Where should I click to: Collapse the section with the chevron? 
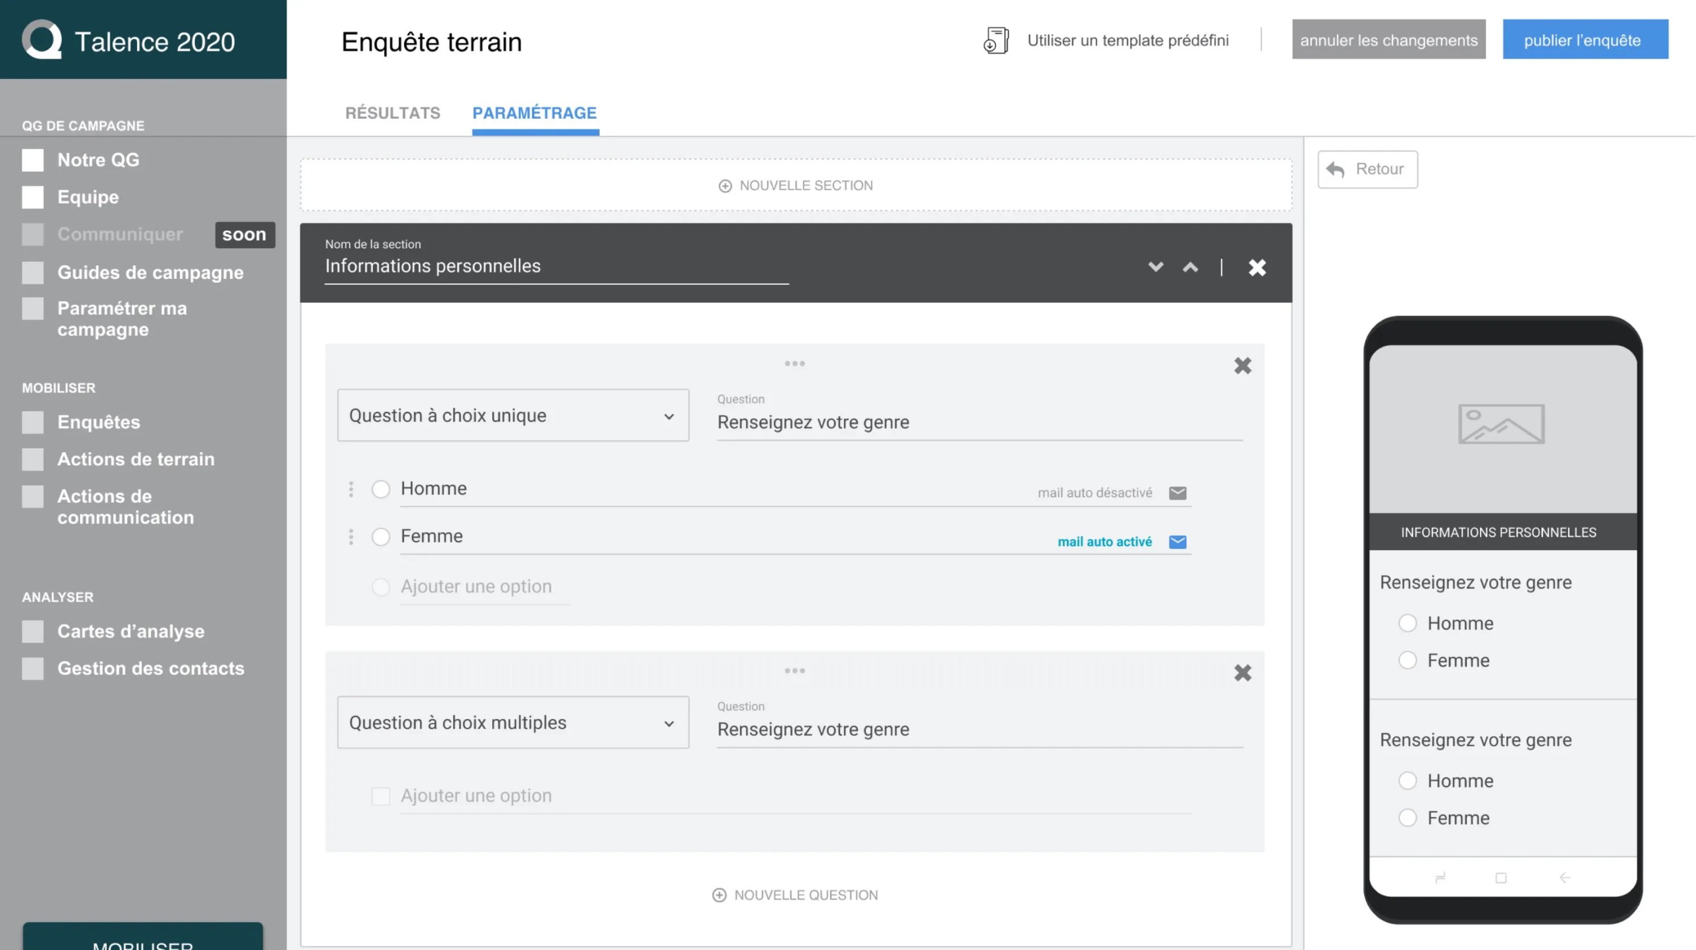point(1190,267)
